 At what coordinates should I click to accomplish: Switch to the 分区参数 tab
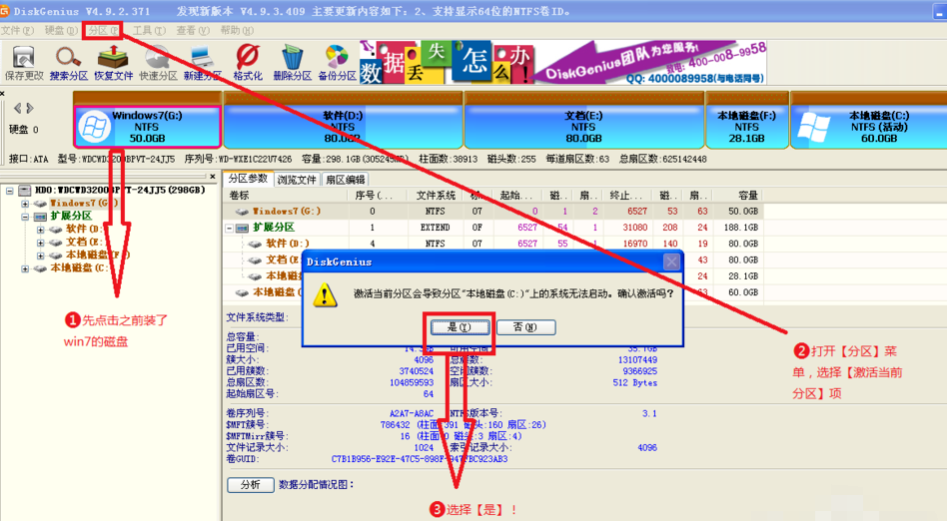click(x=248, y=179)
